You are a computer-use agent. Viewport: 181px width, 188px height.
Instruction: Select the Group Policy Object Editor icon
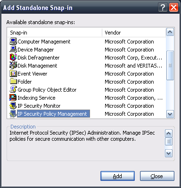coord(13,90)
